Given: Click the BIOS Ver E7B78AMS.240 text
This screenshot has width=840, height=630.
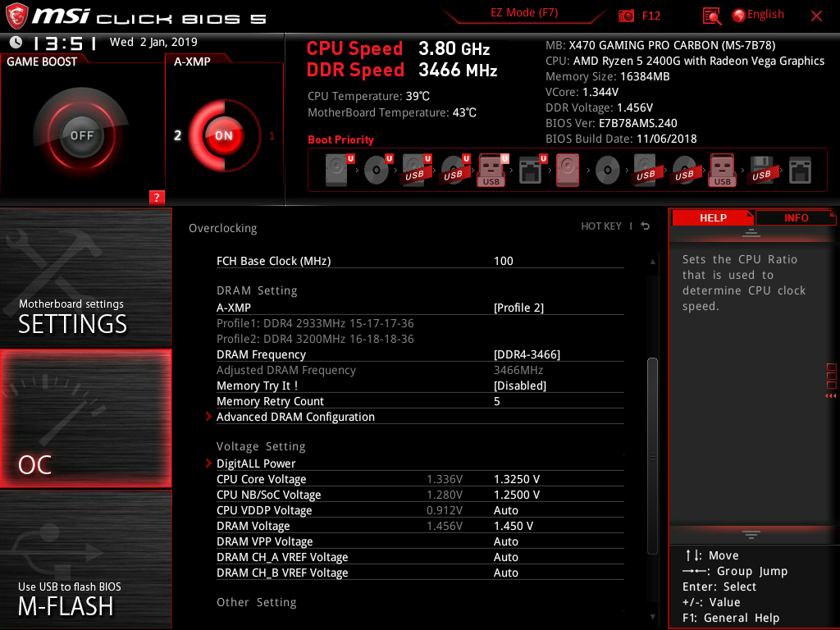Looking at the screenshot, I should tap(611, 123).
